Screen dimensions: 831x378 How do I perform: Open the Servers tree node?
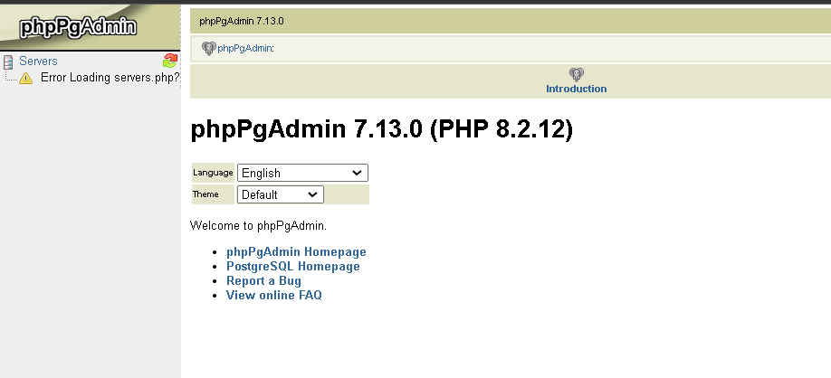(38, 61)
